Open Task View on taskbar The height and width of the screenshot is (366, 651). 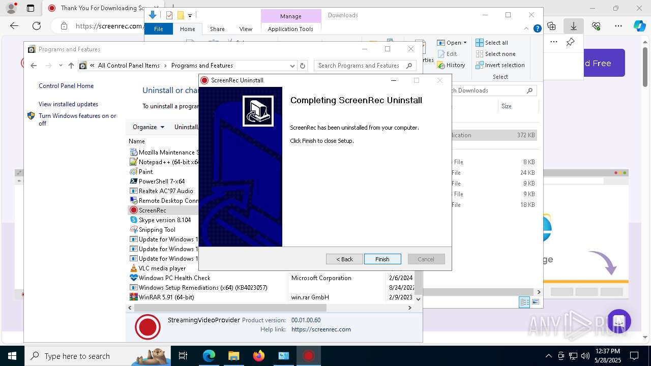(183, 356)
